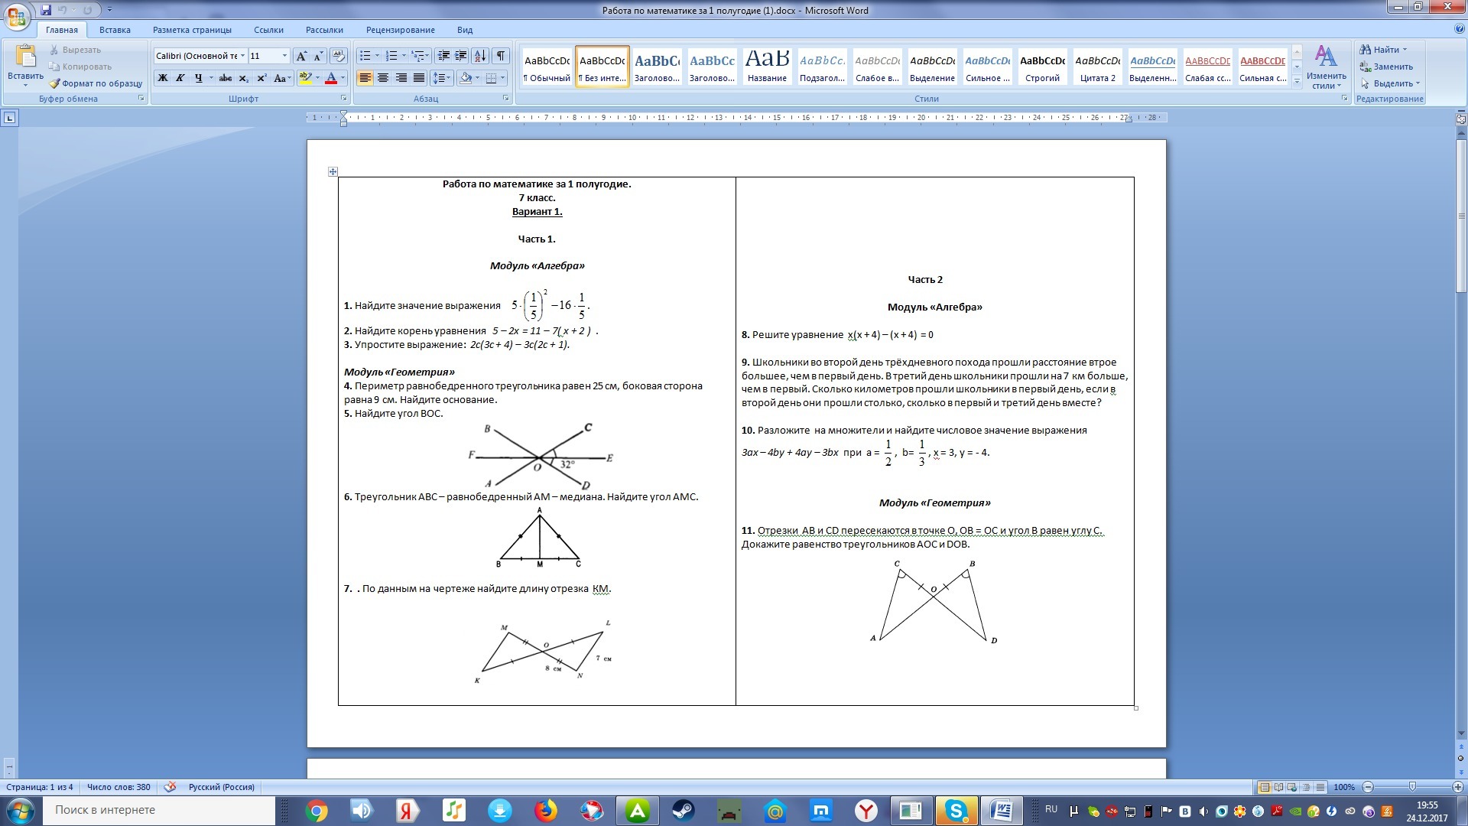Switch to the Вставка ribbon tab
The image size is (1468, 826).
(x=115, y=30)
